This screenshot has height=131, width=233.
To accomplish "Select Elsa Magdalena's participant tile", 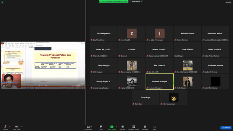I will click(104, 33).
